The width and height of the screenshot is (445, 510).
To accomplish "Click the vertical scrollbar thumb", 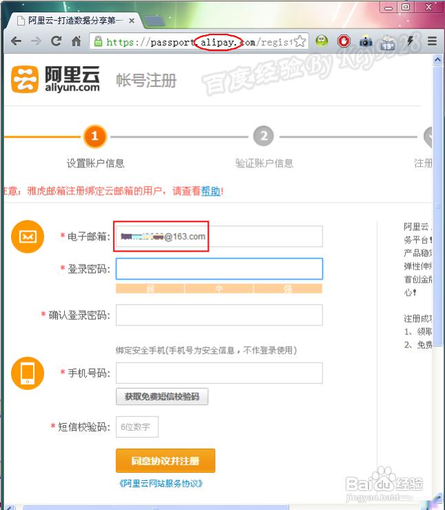I will coord(437,205).
